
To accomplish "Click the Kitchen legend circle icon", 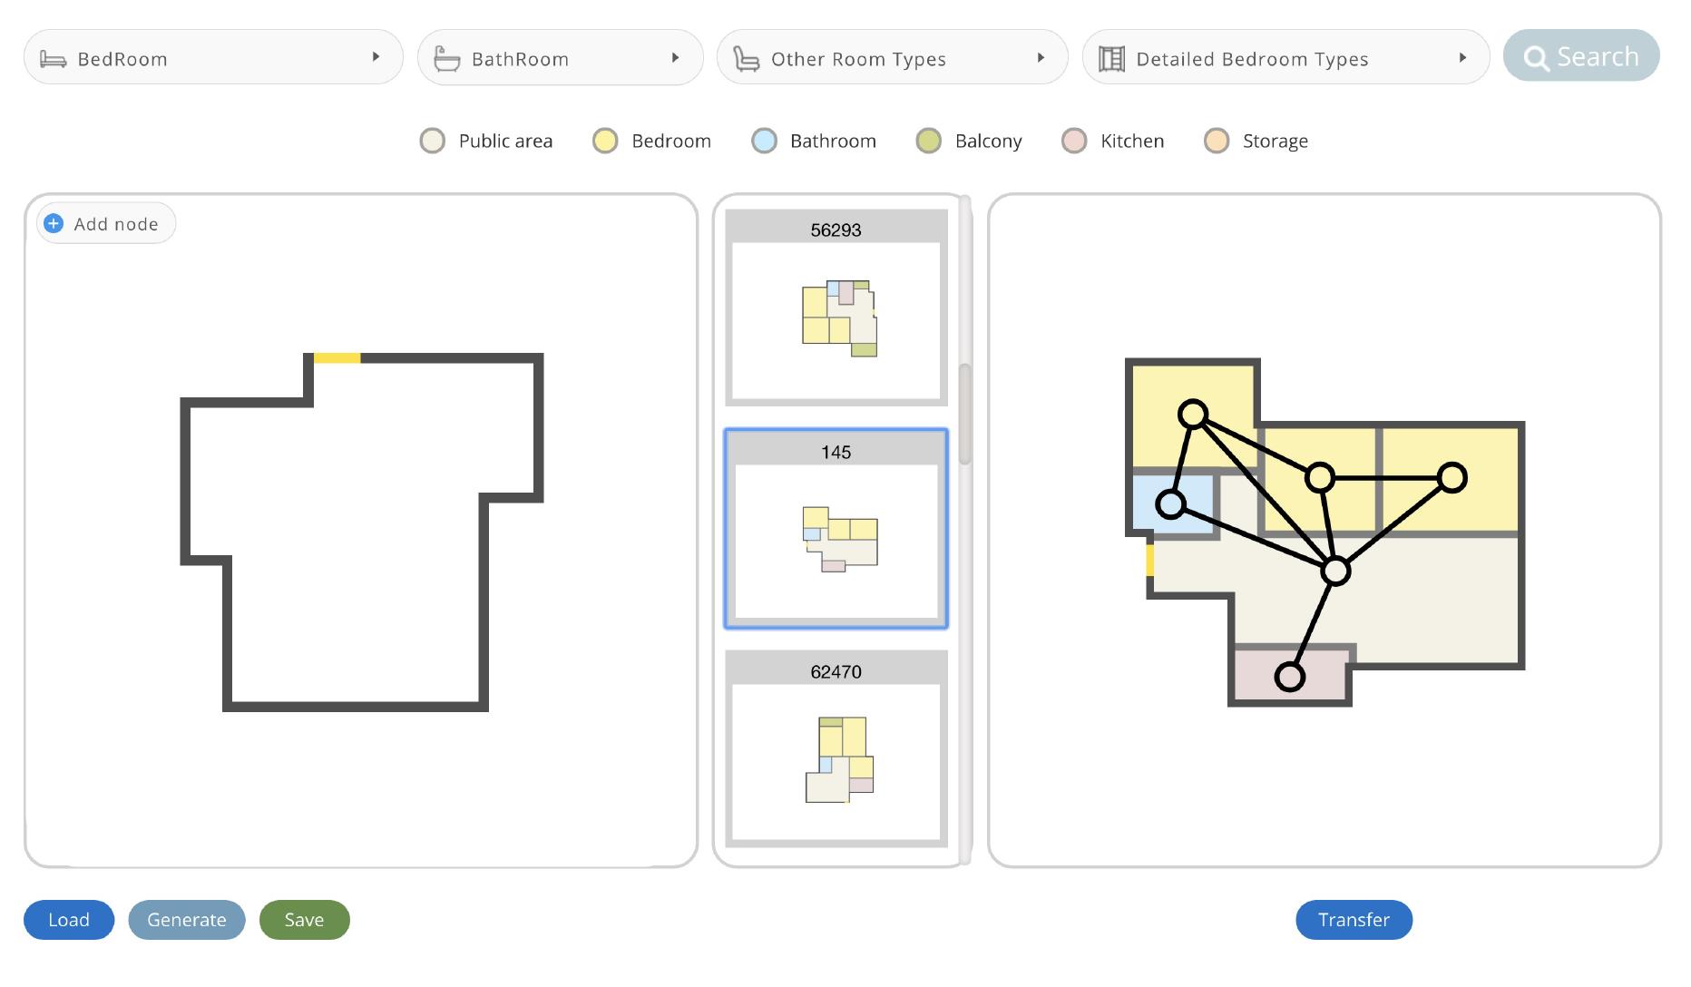I will [x=1074, y=141].
